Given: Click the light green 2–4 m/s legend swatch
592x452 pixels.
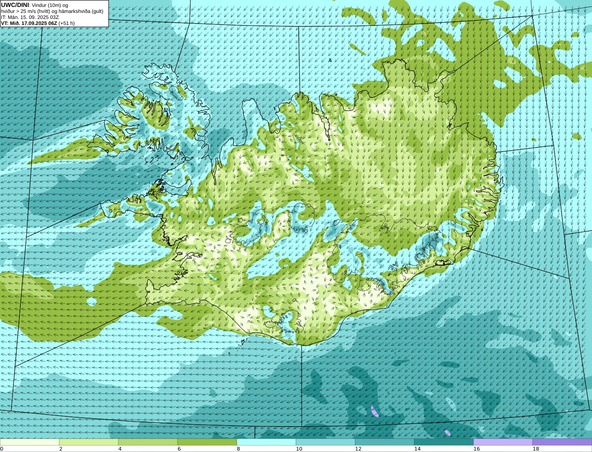Looking at the screenshot, I should (x=89, y=442).
